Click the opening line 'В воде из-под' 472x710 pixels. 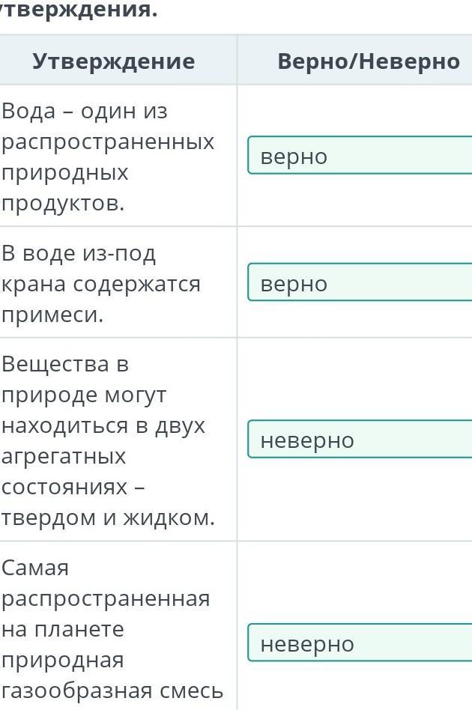coord(79,253)
